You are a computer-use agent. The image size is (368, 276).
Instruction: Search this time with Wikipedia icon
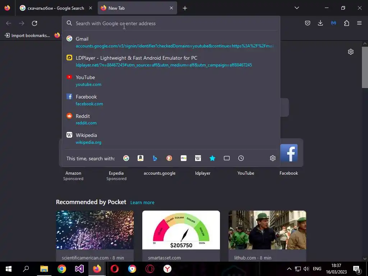[198, 158]
